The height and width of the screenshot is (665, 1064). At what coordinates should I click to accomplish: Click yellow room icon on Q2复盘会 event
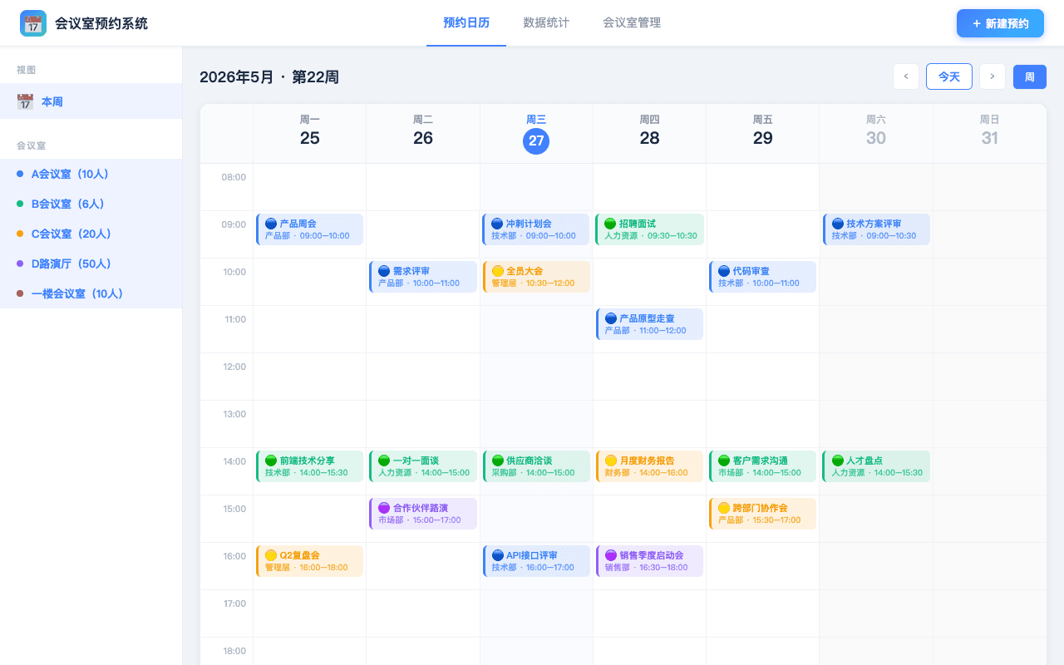coord(271,555)
